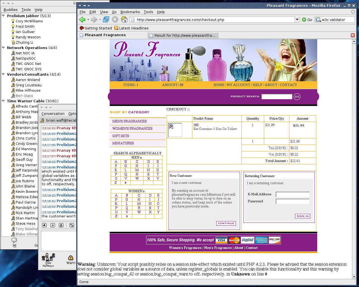The image size is (359, 287).
Task: Click the bold A formatting icon in the chat
Action: pyautogui.click(x=44, y=225)
